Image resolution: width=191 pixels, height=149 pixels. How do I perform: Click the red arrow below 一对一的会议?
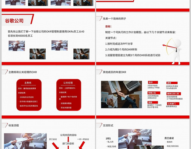[82, 145]
